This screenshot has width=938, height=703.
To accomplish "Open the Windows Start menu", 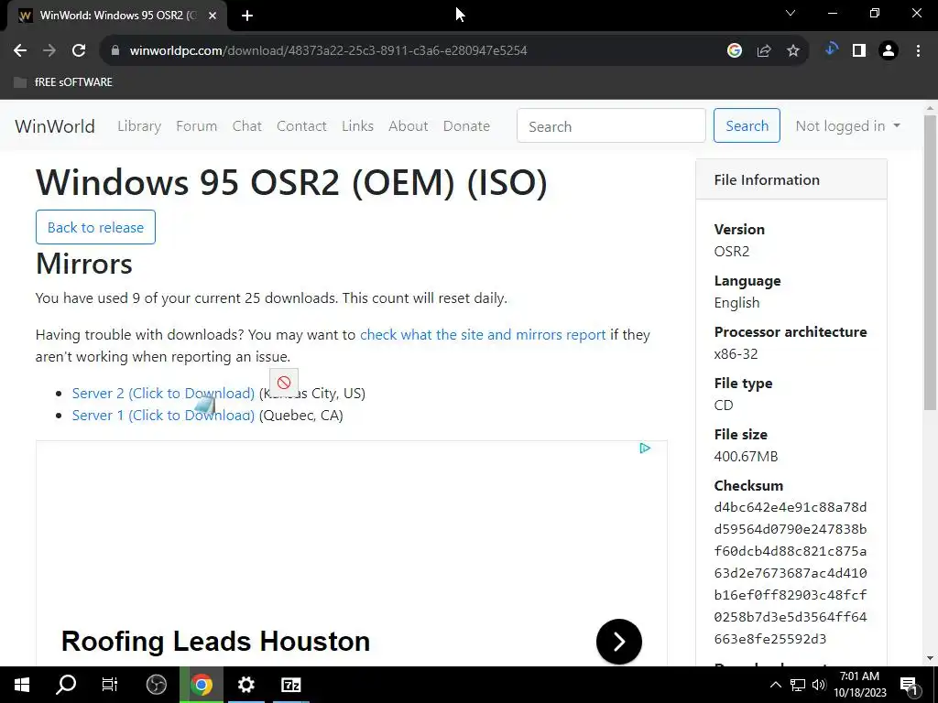I will [x=22, y=685].
